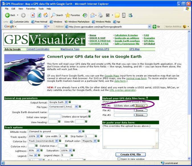Click the Create KML file button
192x166 pixels.
pos(130,155)
